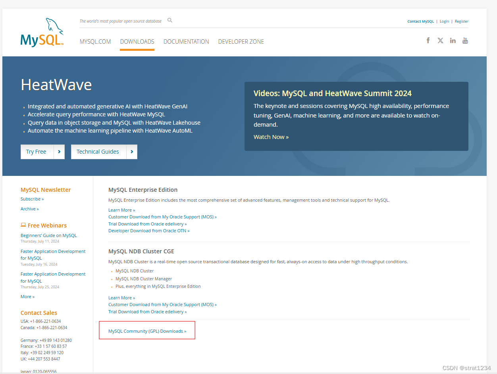
Task: Open July 25 Faster Application Development webinar
Action: pos(53,278)
